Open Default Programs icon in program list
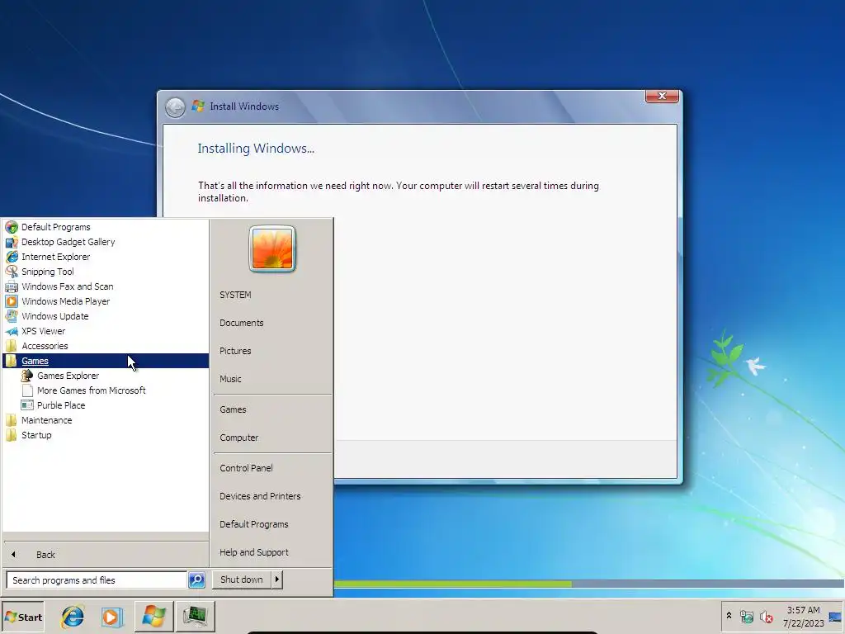The width and height of the screenshot is (845, 634). click(12, 227)
